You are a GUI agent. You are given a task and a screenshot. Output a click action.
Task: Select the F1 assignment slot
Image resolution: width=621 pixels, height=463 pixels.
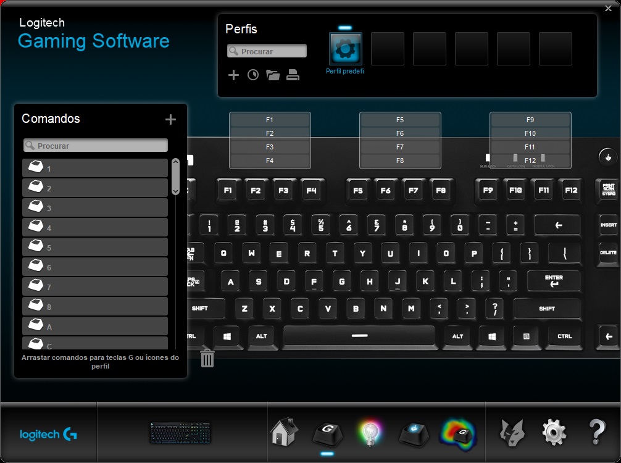(x=270, y=120)
